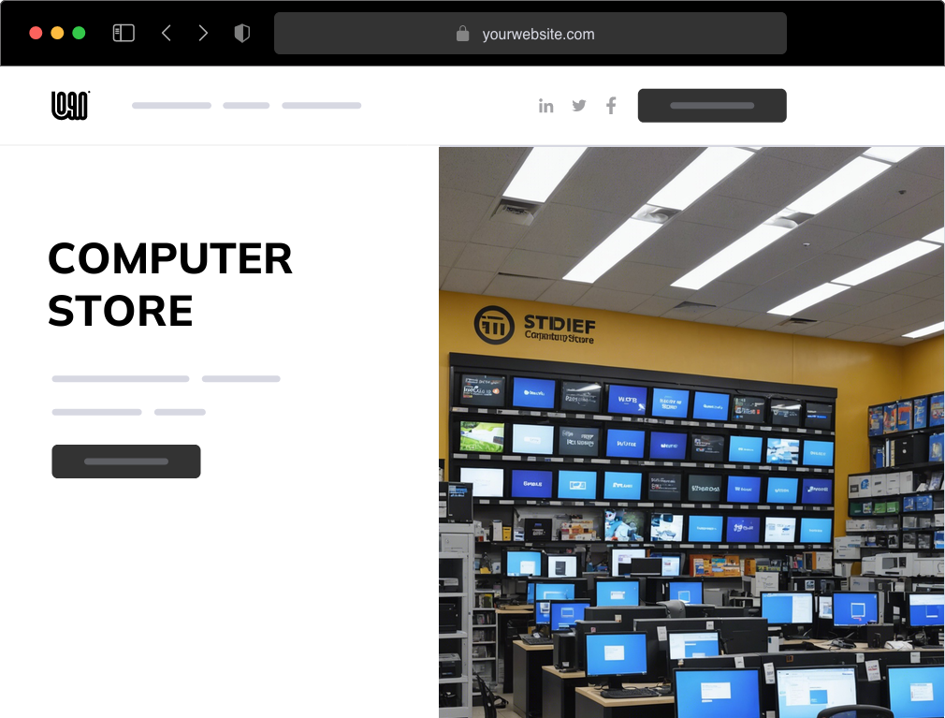The image size is (945, 718).
Task: Open the third navigation menu placeholder
Action: pyautogui.click(x=322, y=105)
